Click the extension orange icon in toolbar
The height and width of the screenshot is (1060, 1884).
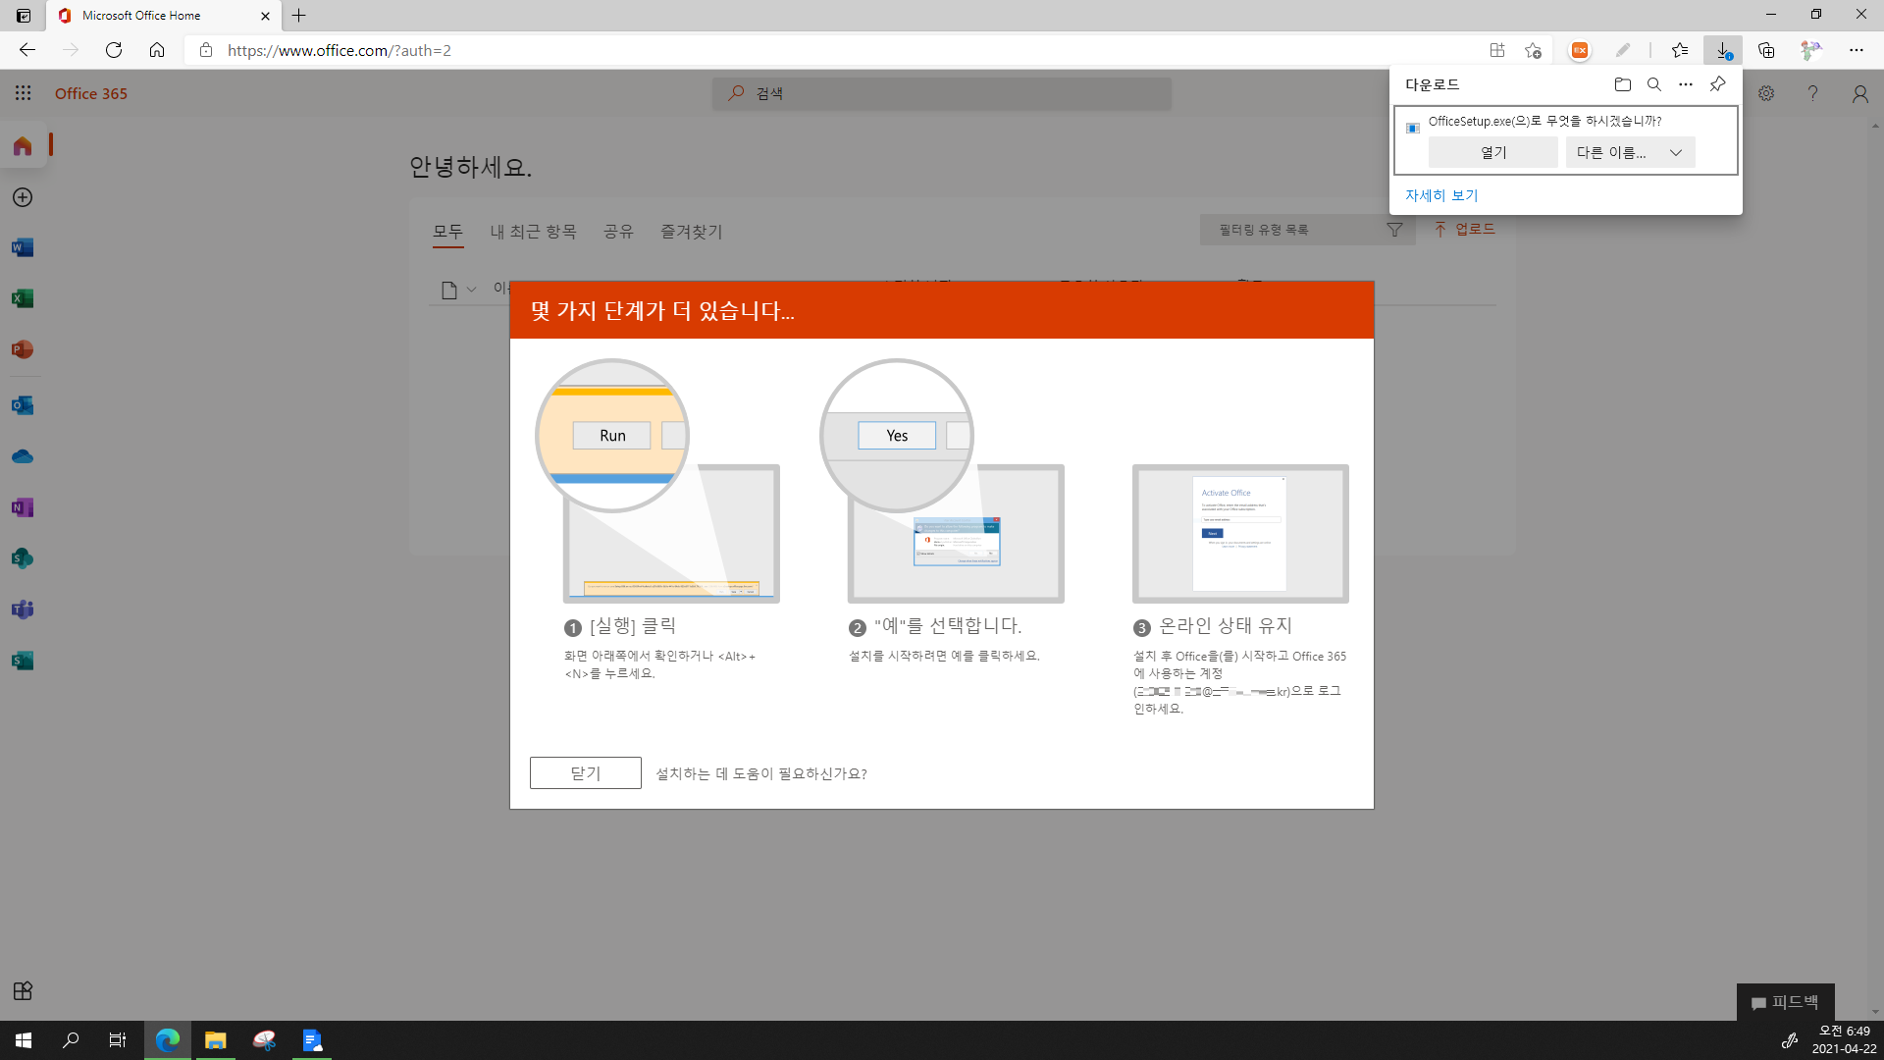point(1579,50)
